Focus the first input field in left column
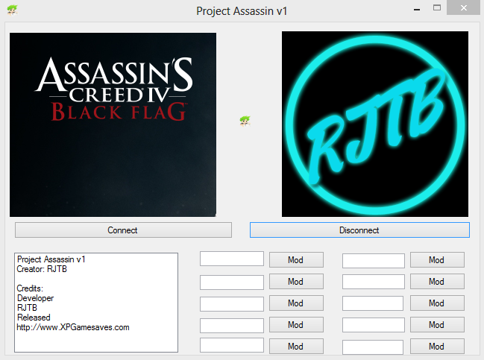The image size is (484, 360). [x=232, y=259]
